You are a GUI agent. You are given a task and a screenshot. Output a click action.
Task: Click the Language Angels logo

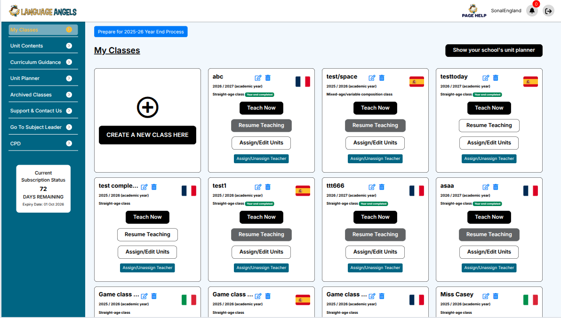(42, 11)
